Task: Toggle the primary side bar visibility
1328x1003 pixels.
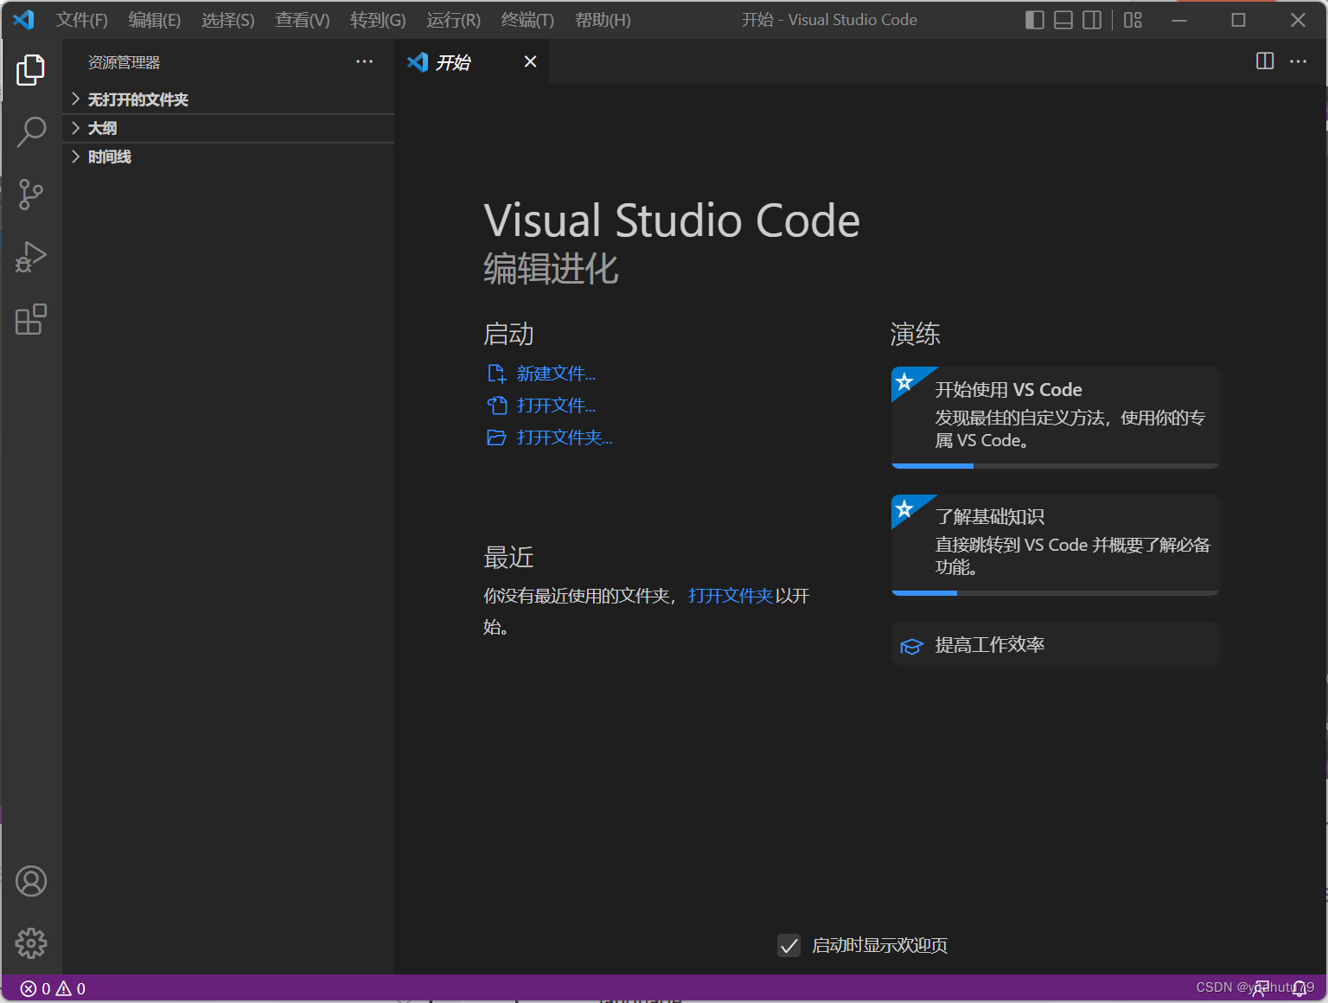Action: (x=1034, y=20)
